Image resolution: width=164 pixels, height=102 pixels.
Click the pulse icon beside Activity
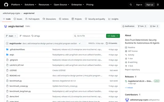pyautogui.click(x=126, y=55)
